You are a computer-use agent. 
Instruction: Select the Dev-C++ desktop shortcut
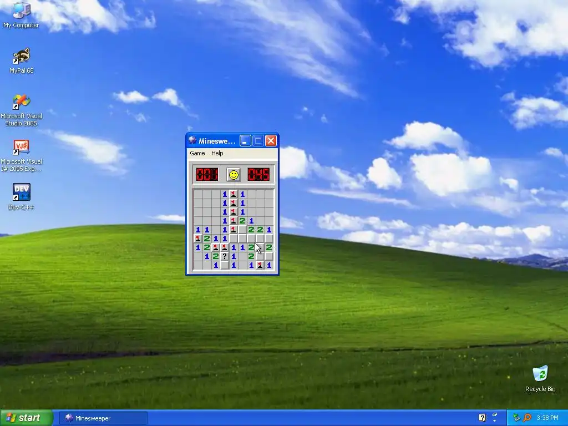[x=21, y=197]
